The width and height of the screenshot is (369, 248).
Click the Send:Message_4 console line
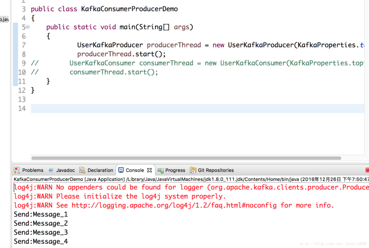(41, 242)
